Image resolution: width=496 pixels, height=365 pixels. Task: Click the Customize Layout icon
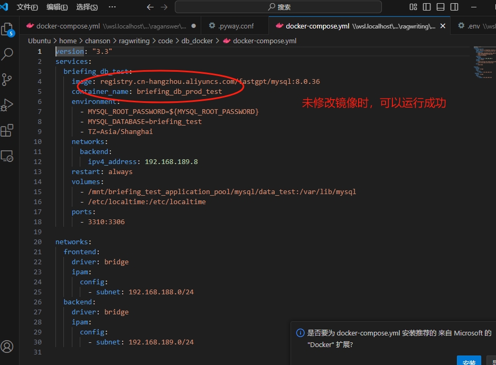click(413, 7)
